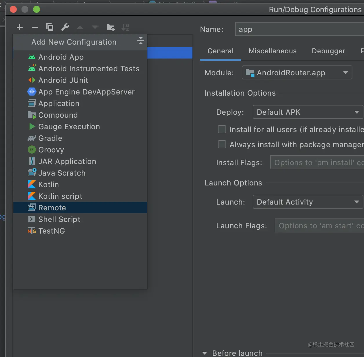Choose Gradle configuration entry

(80, 138)
